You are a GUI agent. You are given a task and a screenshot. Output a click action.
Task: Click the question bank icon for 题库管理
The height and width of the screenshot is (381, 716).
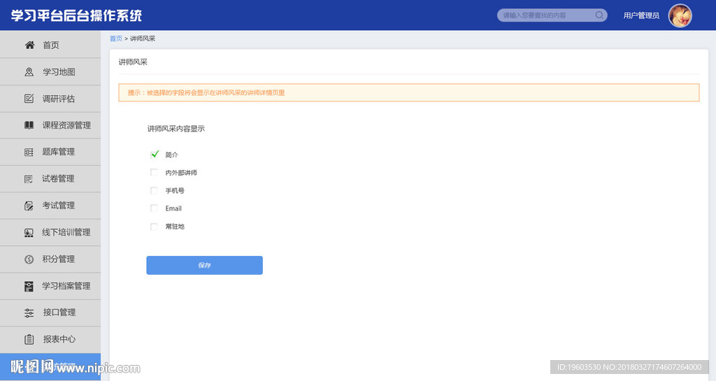click(x=29, y=152)
